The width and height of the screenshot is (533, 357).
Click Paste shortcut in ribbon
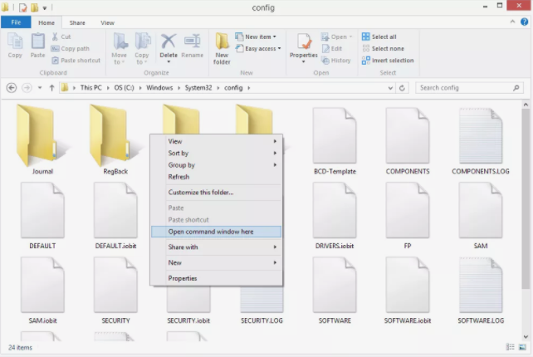[x=76, y=61]
